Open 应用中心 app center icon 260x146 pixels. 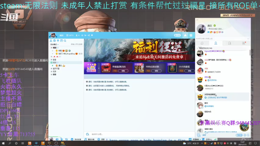203,140
